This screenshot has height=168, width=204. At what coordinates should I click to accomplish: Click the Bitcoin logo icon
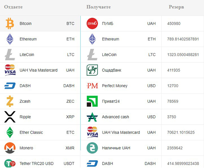point(10,23)
